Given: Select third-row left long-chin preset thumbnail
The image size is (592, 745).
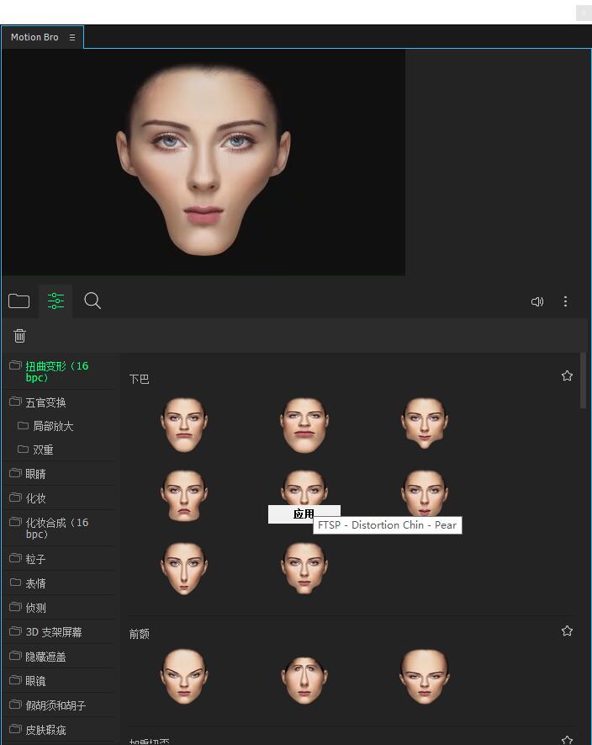Looking at the screenshot, I should pos(184,569).
